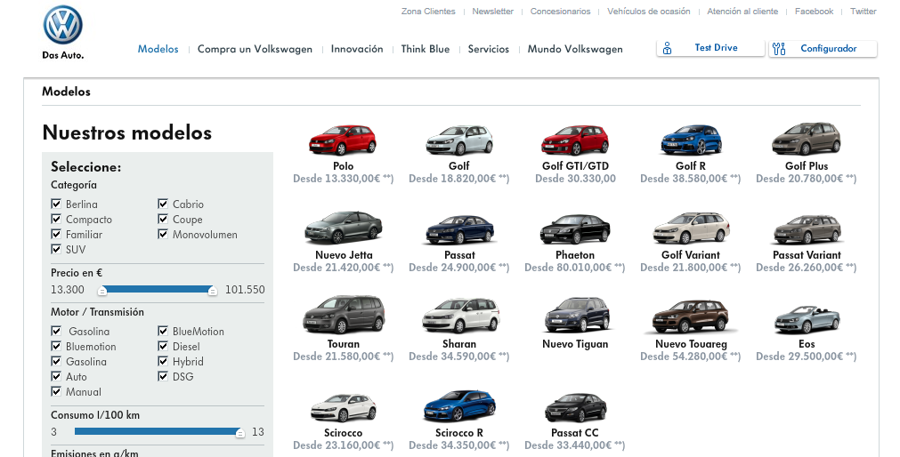Click the Configurador tools icon
Screen dimensions: 900x457
tap(779, 49)
